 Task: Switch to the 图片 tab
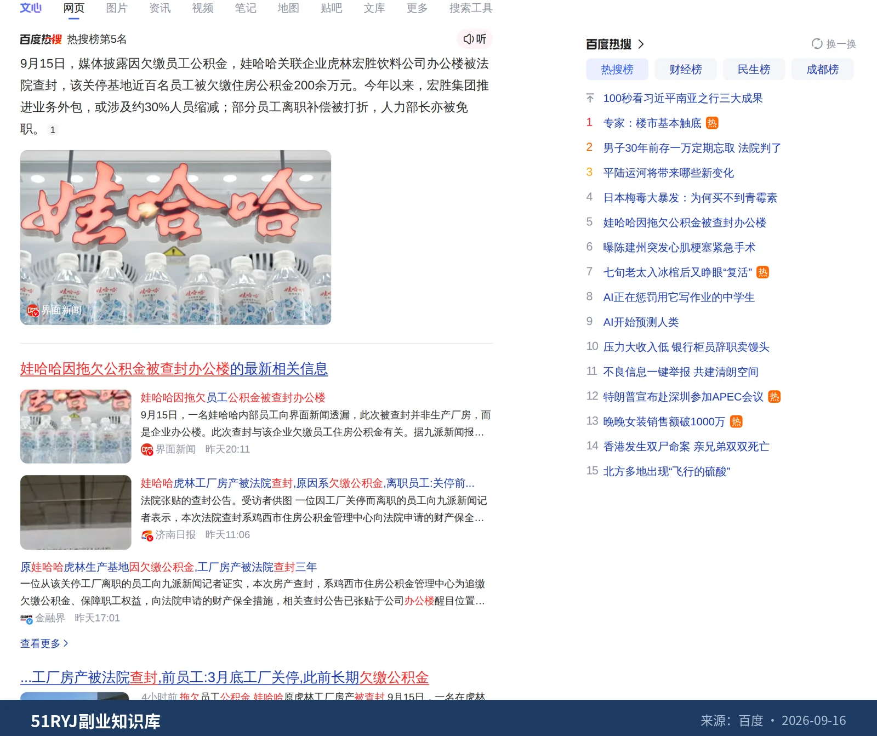[x=117, y=8]
